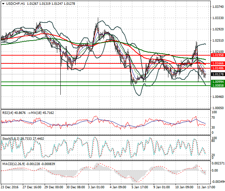The height and width of the screenshot is (191, 225).
Task: Select the RSI(14) 40.8676 indicator label
Action: coord(14,113)
